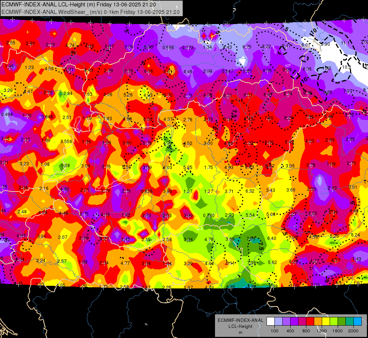Click the wind shear value 10.3
The width and height of the screenshot is (368, 338).
click(x=346, y=67)
